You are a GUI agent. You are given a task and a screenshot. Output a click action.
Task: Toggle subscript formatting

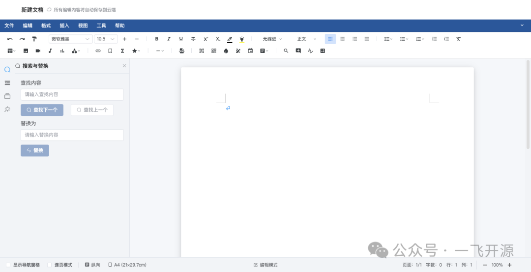coord(218,39)
